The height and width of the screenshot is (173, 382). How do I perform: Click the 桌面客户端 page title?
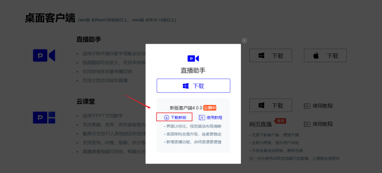[x=50, y=18]
